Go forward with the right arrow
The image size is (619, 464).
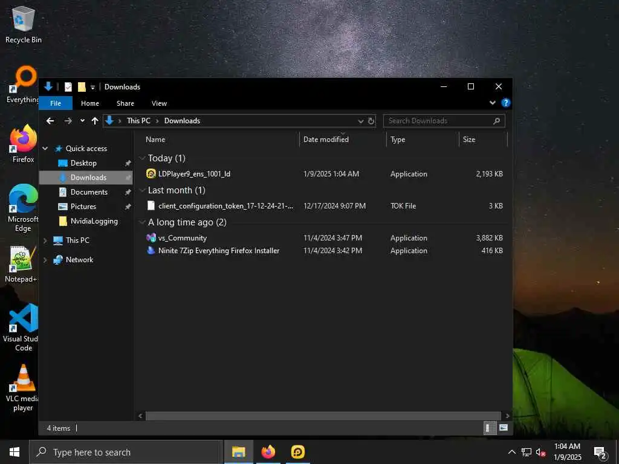(68, 121)
